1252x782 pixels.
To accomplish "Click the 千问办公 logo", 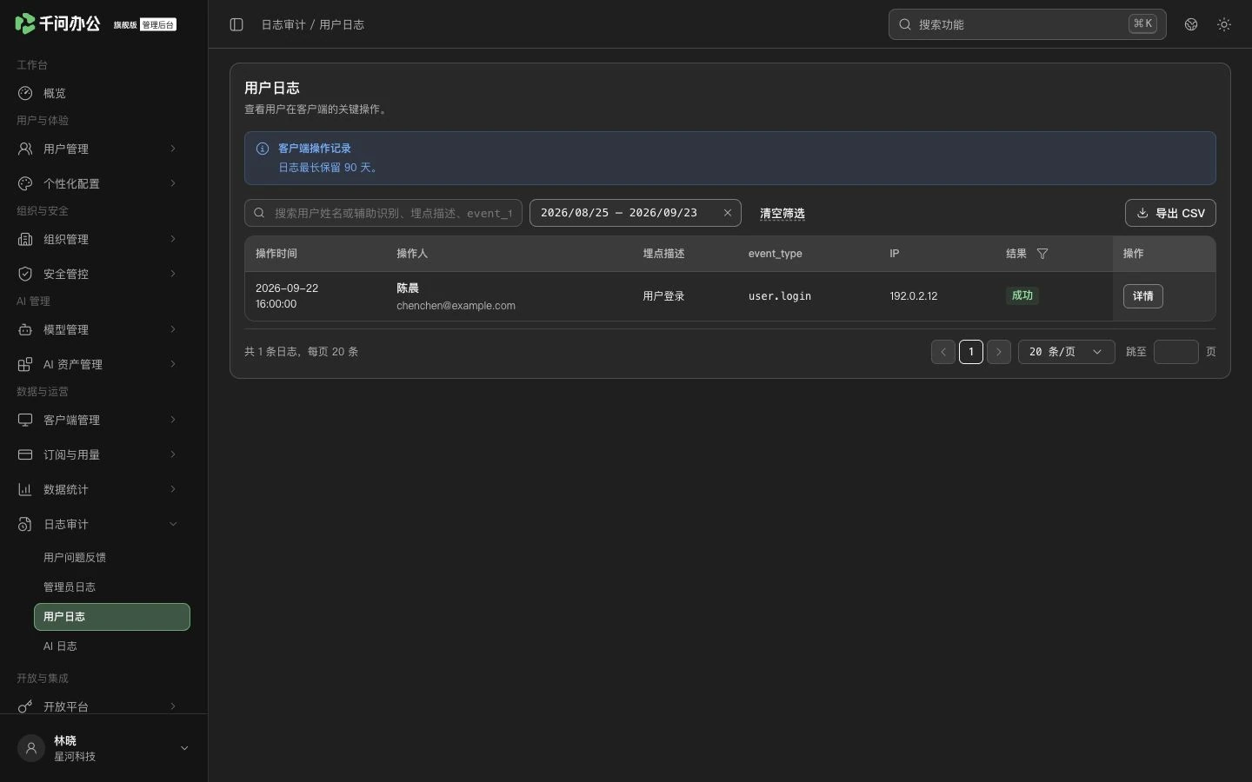I will click(57, 23).
